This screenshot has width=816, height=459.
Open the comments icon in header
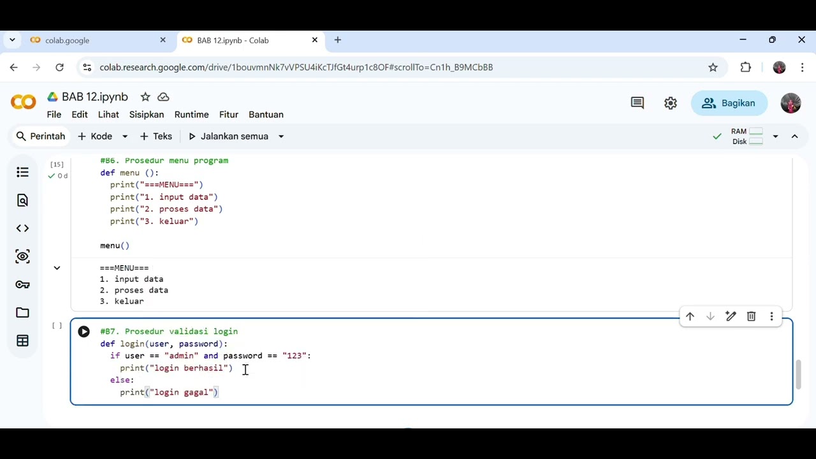click(637, 103)
